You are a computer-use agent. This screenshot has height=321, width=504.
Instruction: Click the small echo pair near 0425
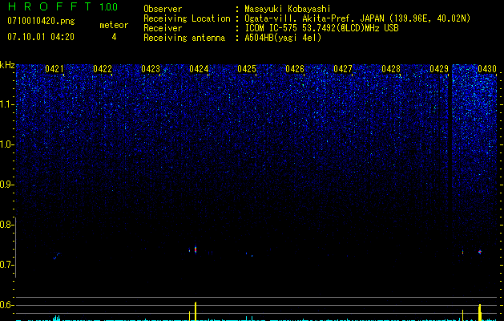249,254
